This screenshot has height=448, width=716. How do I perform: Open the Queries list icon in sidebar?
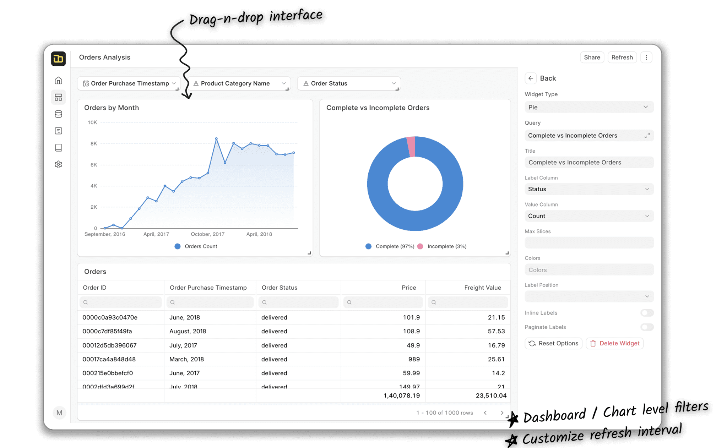click(59, 131)
